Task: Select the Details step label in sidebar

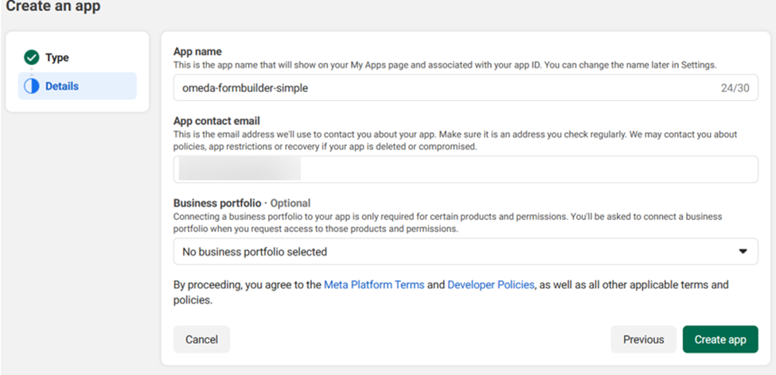Action: (62, 86)
